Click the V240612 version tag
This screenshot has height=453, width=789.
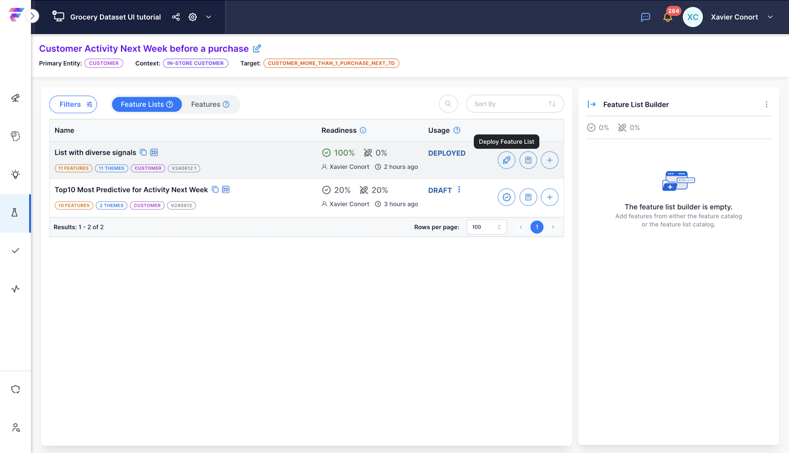181,205
